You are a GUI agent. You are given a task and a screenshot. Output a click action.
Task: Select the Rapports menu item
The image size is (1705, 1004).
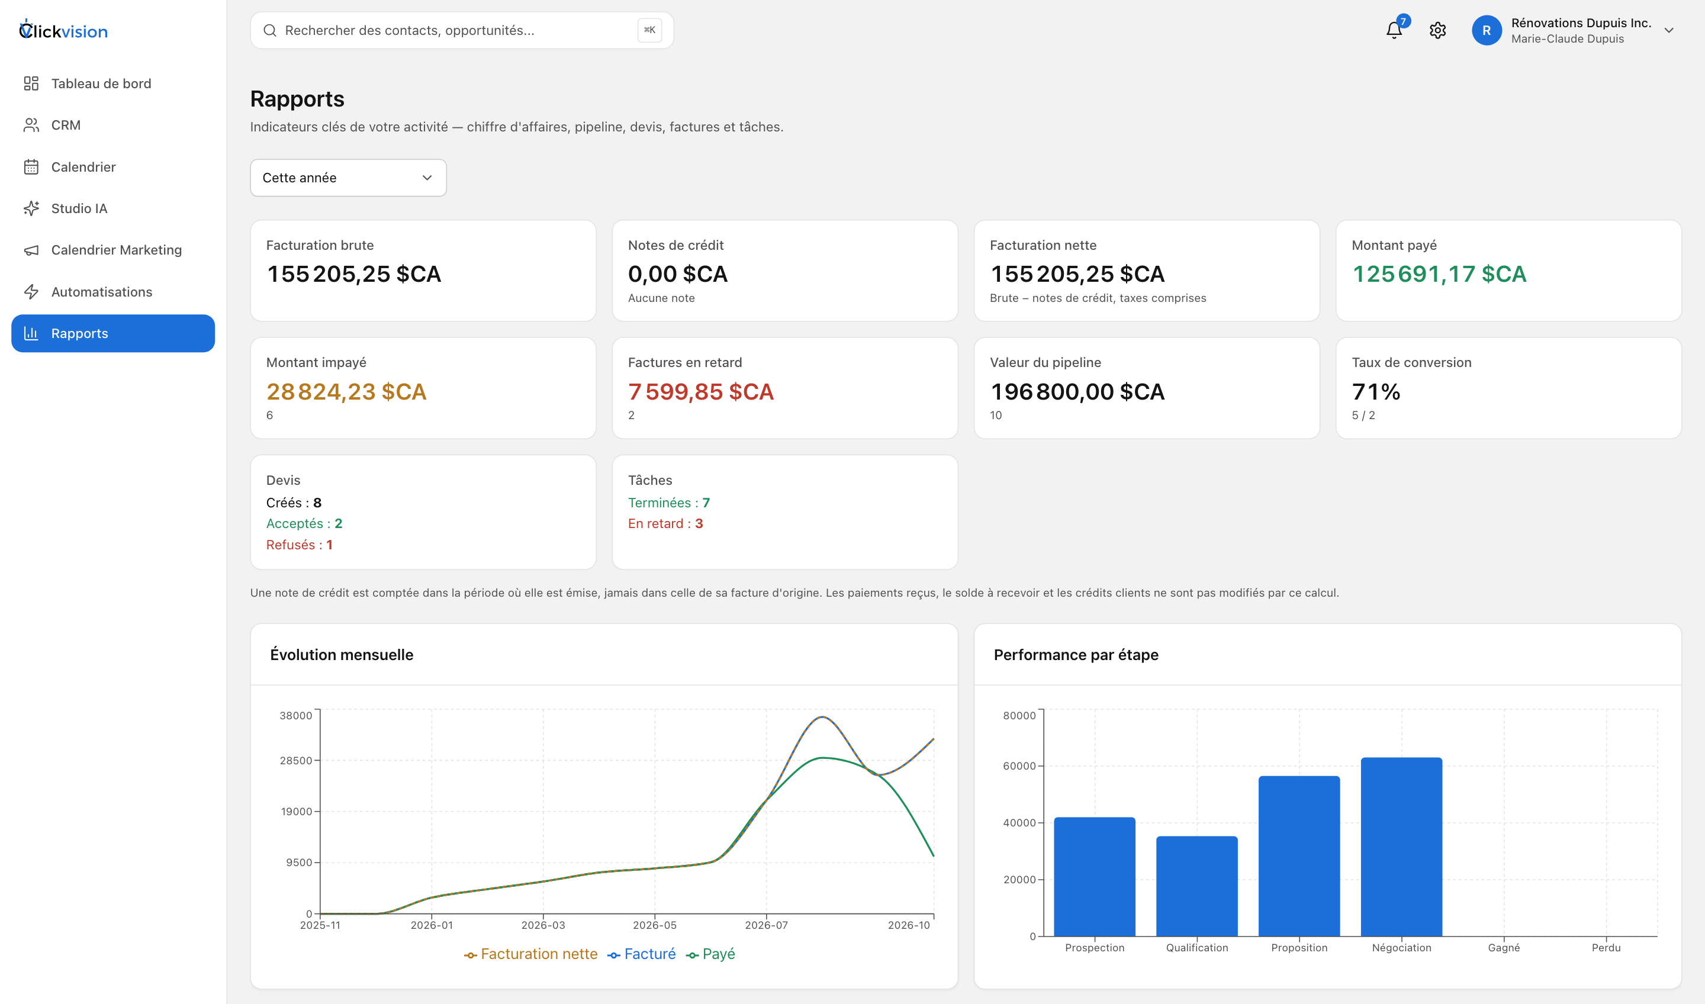(113, 333)
